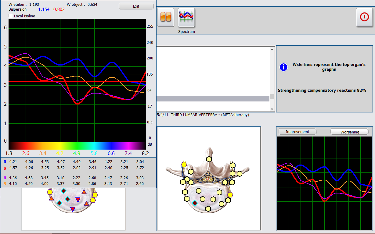Enable the Local isoline checkbox

coord(11,16)
